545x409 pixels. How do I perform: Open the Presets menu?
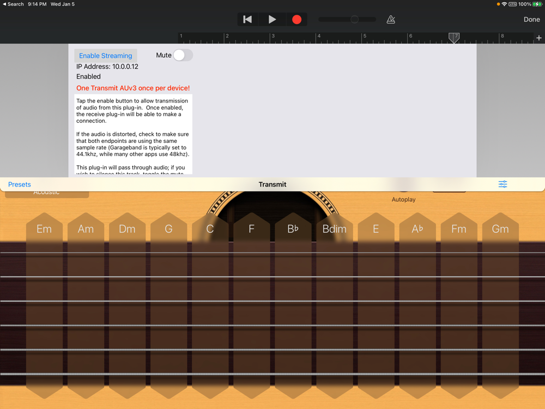point(20,184)
